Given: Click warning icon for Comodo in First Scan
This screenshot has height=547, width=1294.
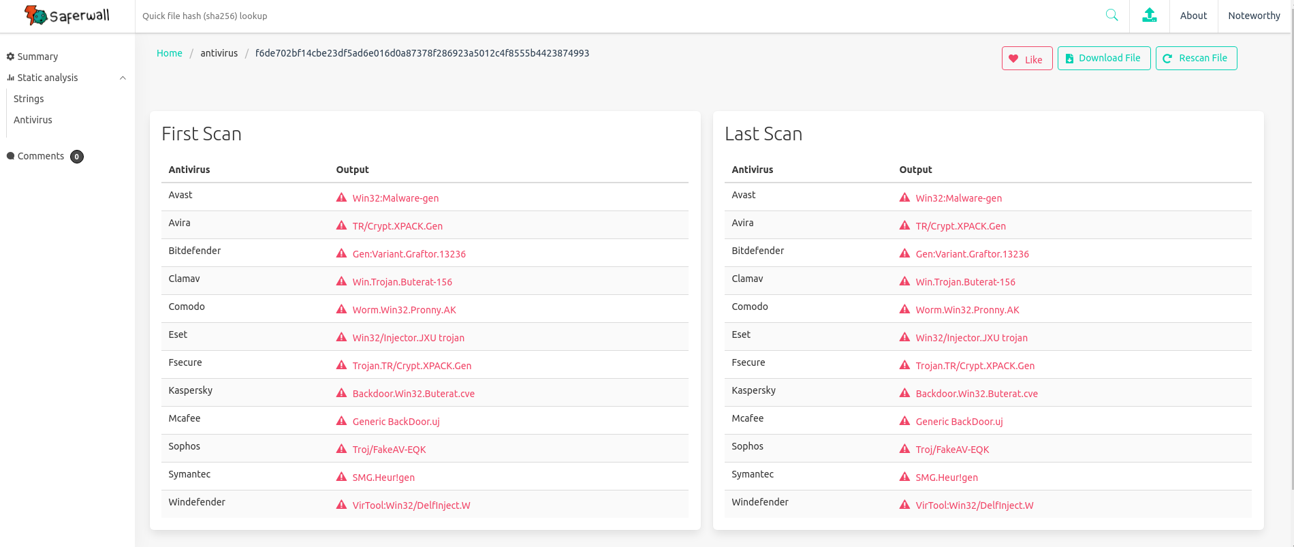Looking at the screenshot, I should 341,309.
